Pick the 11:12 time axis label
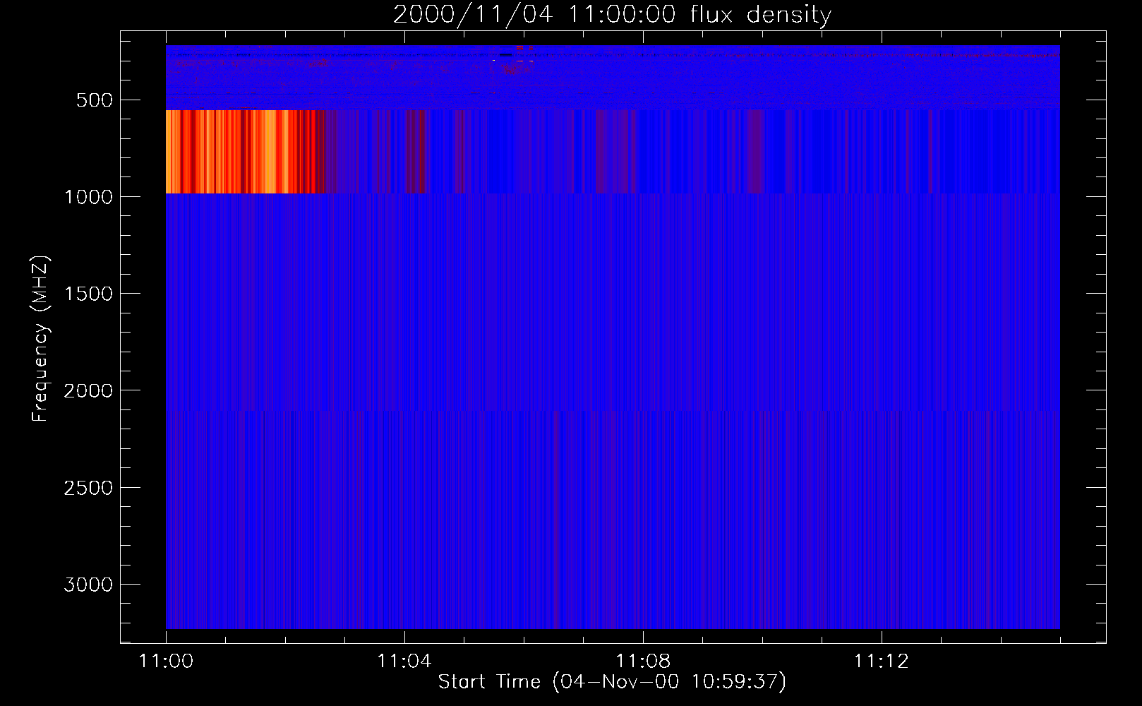 pos(881,662)
